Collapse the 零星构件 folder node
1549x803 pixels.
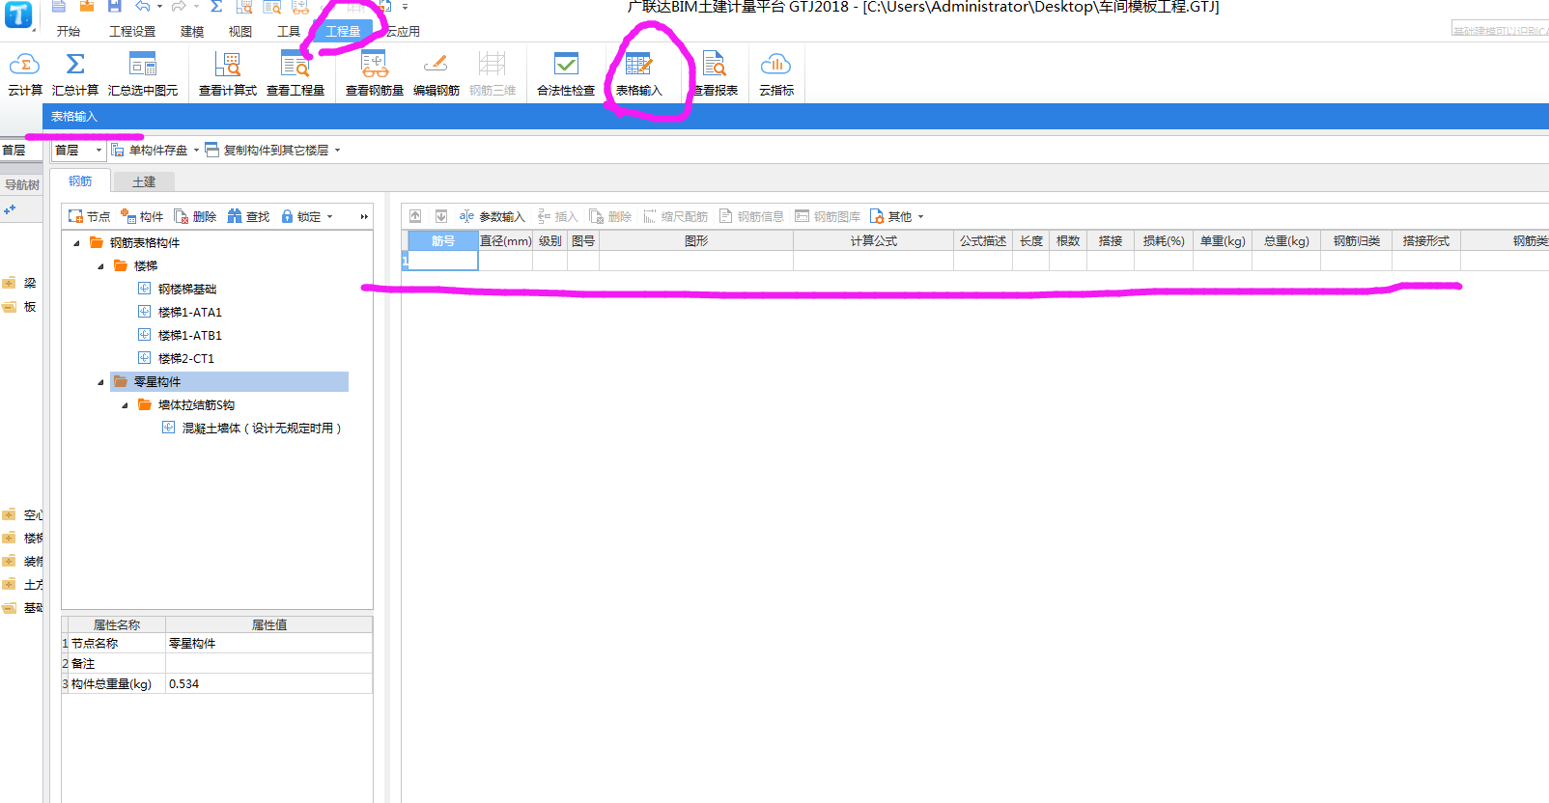[100, 382]
